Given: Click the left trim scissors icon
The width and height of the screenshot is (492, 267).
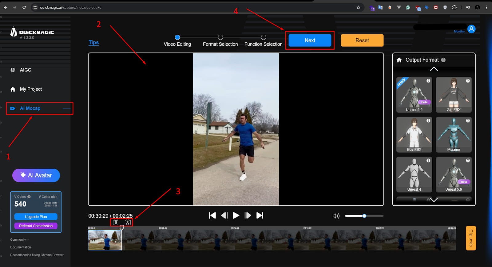Looking at the screenshot, I should pyautogui.click(x=115, y=222).
